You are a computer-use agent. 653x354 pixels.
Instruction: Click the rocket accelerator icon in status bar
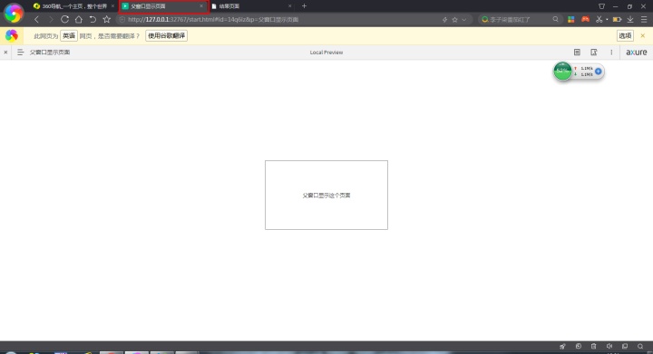coord(562,346)
